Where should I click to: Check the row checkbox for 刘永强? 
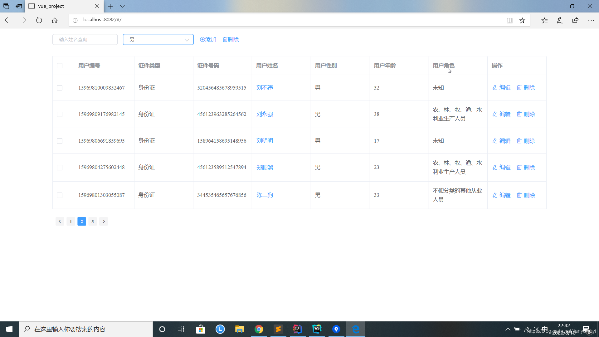60,115
